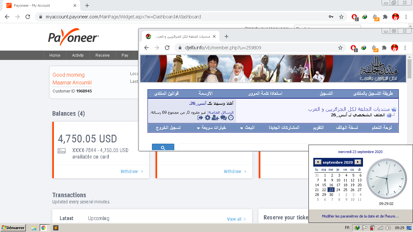Open the Pay menu in Payoneer
The image size is (413, 232).
click(x=125, y=55)
